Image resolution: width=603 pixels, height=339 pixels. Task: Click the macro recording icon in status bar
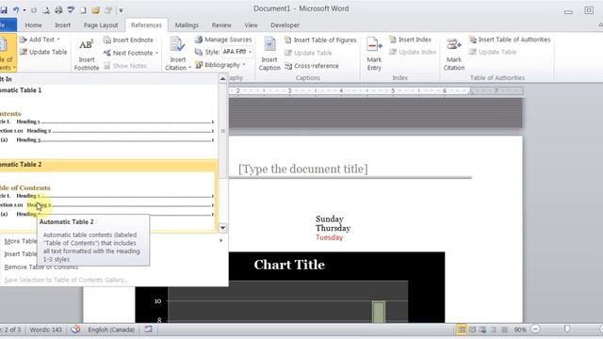(x=148, y=329)
